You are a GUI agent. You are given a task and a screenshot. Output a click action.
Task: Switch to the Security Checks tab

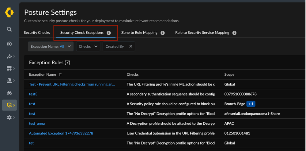pyautogui.click(x=37, y=33)
